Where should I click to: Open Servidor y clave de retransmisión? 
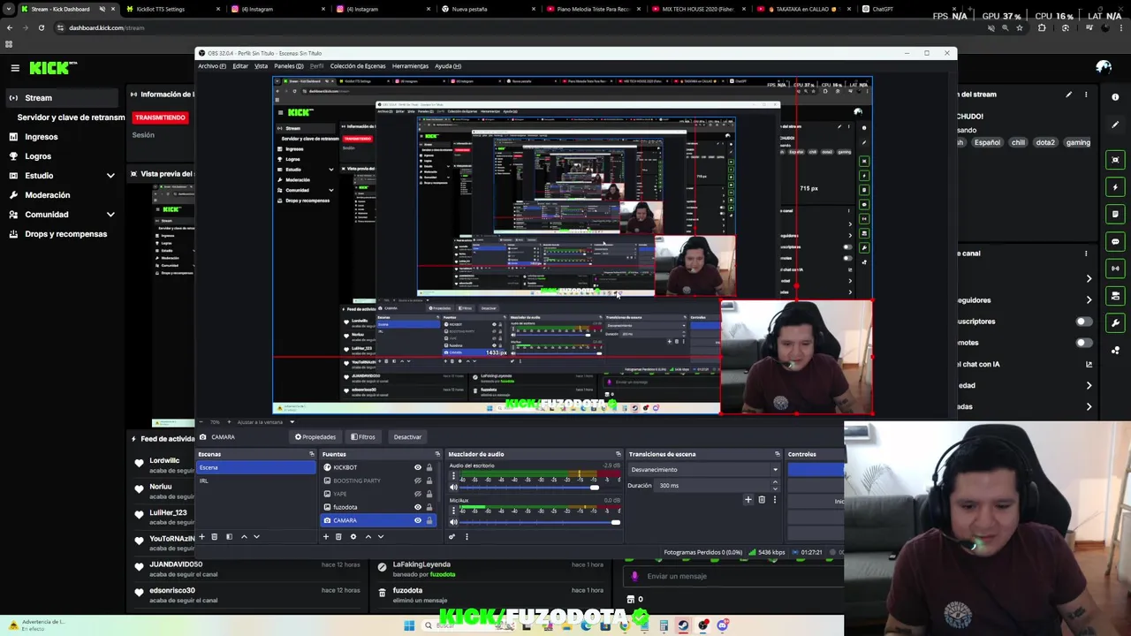click(x=71, y=117)
